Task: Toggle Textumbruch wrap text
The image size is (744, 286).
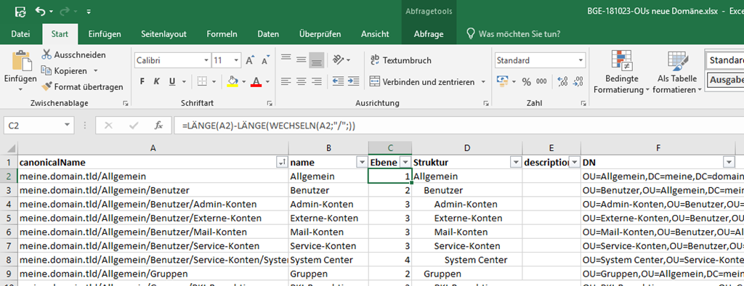Action: point(400,60)
